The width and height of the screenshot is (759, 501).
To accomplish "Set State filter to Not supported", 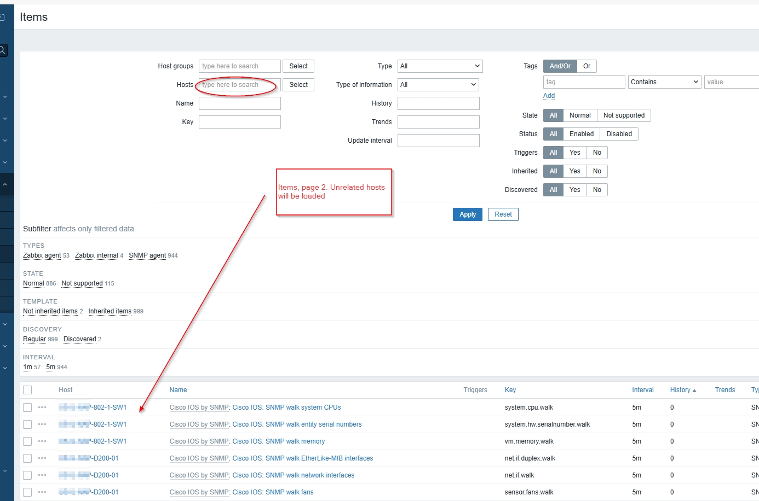I will click(x=624, y=115).
